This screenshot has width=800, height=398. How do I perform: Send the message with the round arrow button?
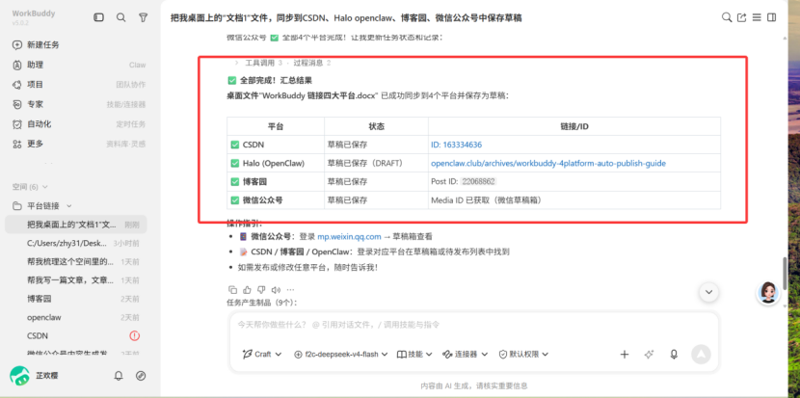(701, 354)
